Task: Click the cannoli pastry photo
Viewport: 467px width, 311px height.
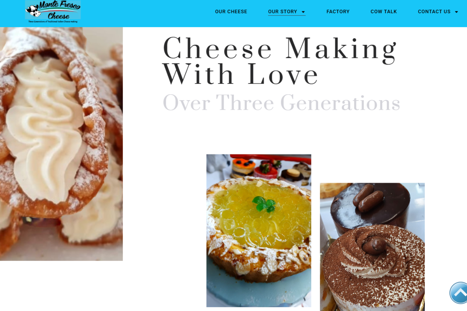Action: coord(61,144)
